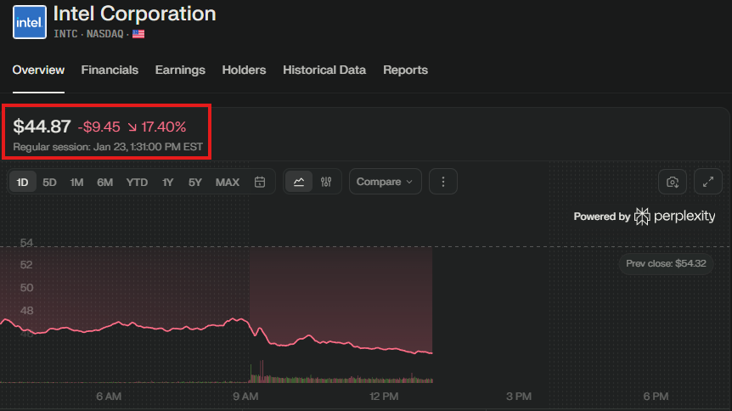732x411 pixels.
Task: Select the YTD time range
Action: pos(137,182)
